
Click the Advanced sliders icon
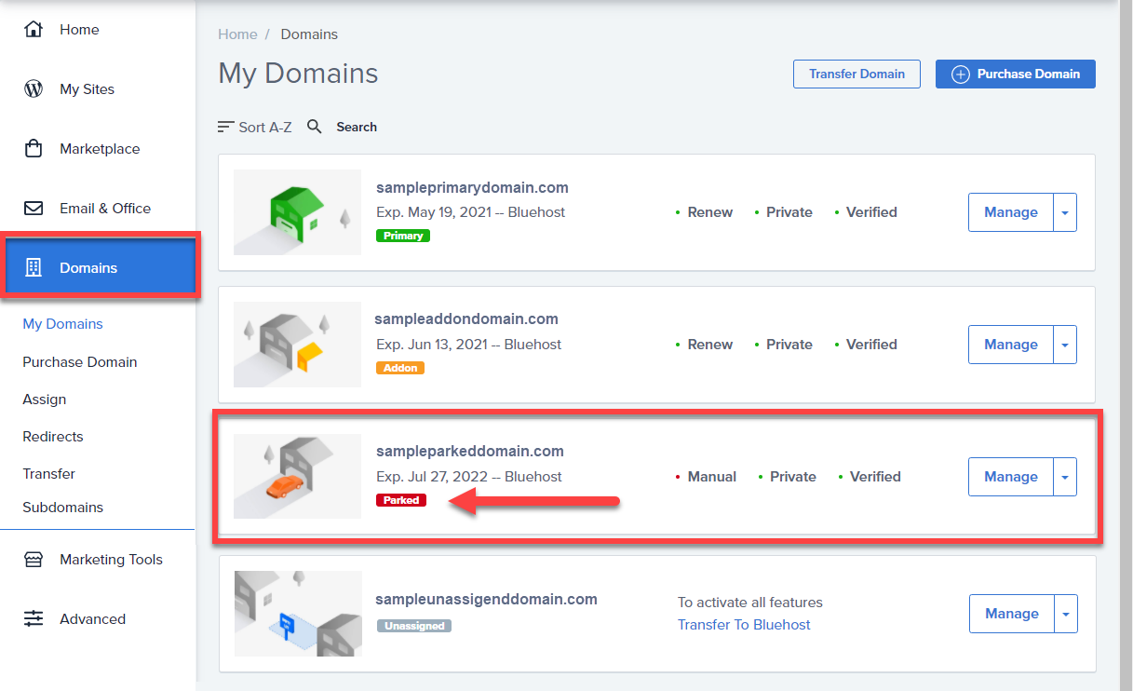coord(34,619)
